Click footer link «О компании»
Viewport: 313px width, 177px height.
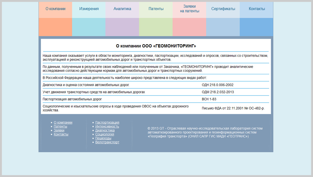click(63, 123)
